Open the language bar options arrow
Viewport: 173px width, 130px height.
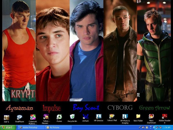[x=151, y=129]
